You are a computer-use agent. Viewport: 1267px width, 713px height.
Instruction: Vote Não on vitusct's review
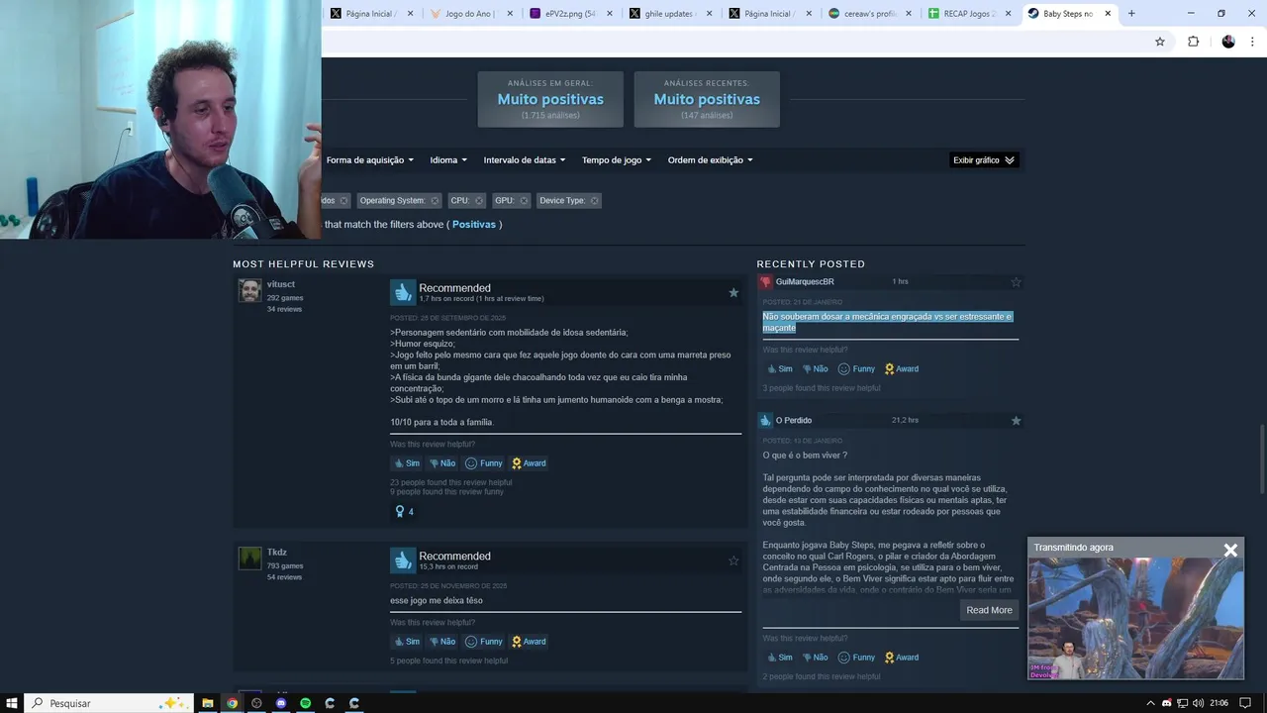tap(442, 463)
